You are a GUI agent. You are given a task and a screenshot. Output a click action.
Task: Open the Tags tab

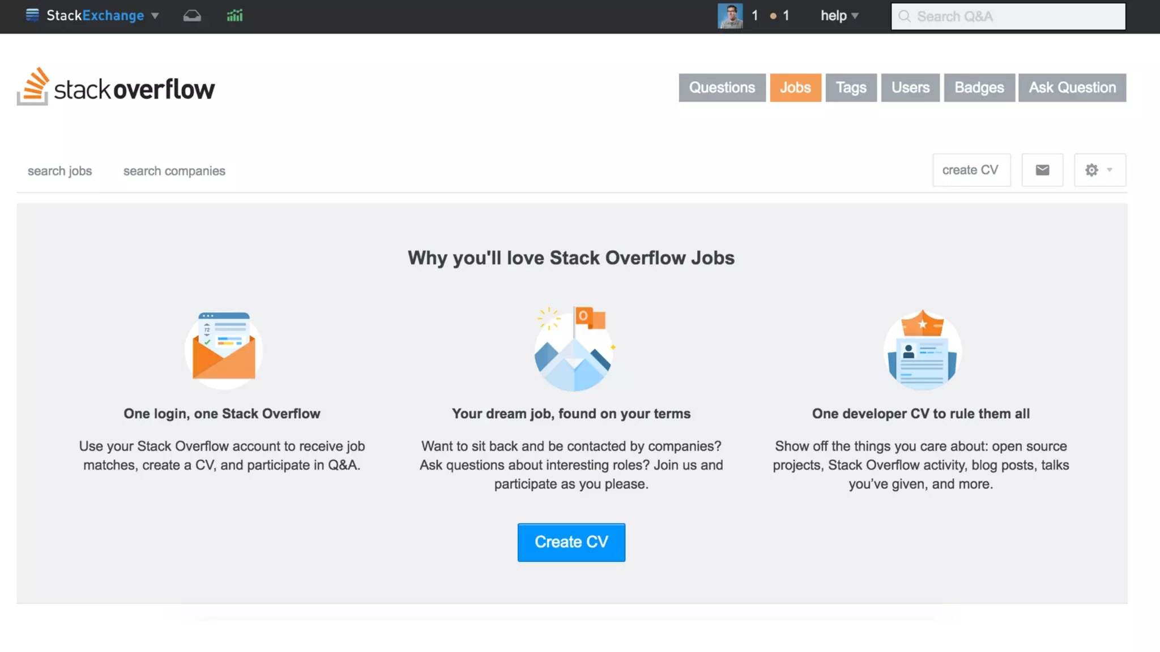point(851,88)
